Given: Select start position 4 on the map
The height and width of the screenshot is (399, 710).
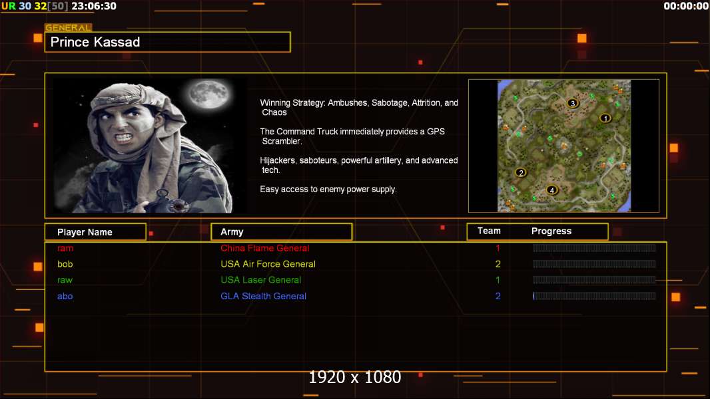Looking at the screenshot, I should (x=551, y=190).
